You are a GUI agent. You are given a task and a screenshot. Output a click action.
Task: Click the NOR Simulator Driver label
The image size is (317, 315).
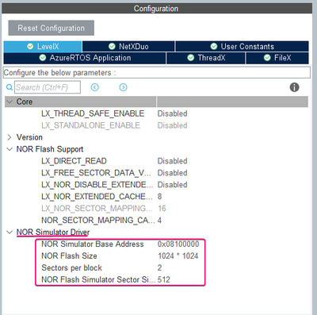tap(53, 232)
